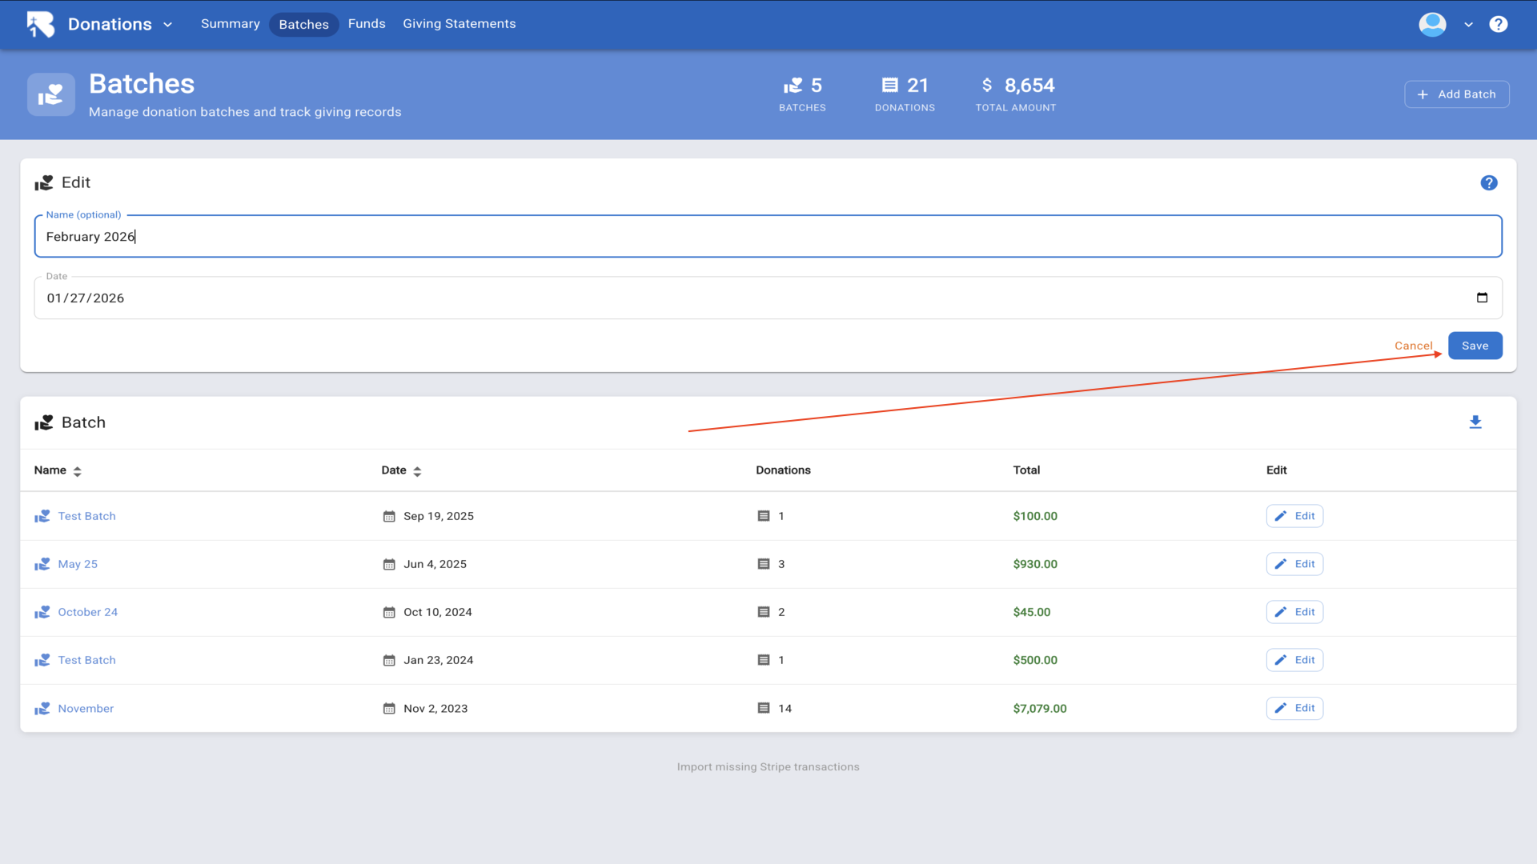Viewport: 1537px width, 864px height.
Task: Click the Add Batch button
Action: pyautogui.click(x=1456, y=94)
